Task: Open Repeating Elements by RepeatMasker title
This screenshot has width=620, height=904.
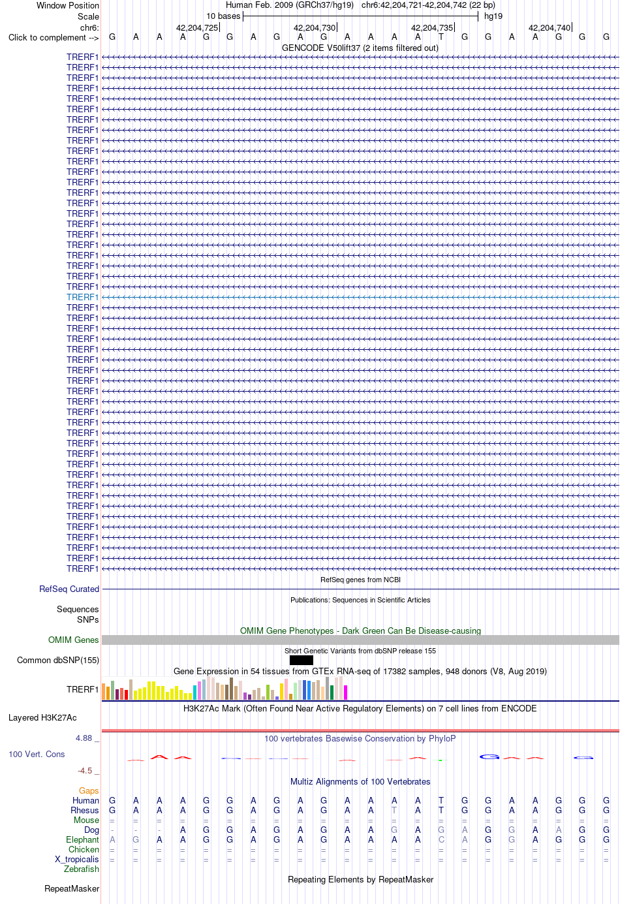Action: pos(360,880)
